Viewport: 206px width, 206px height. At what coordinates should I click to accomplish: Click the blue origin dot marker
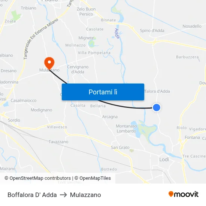click(157, 107)
